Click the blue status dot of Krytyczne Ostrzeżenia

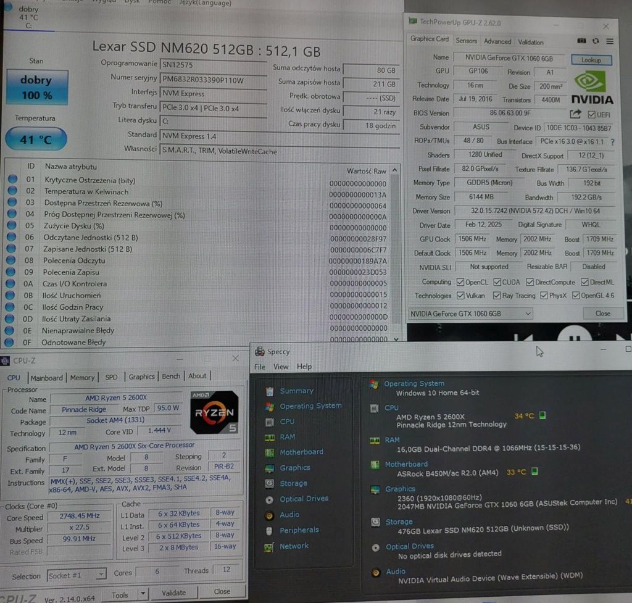[12, 178]
